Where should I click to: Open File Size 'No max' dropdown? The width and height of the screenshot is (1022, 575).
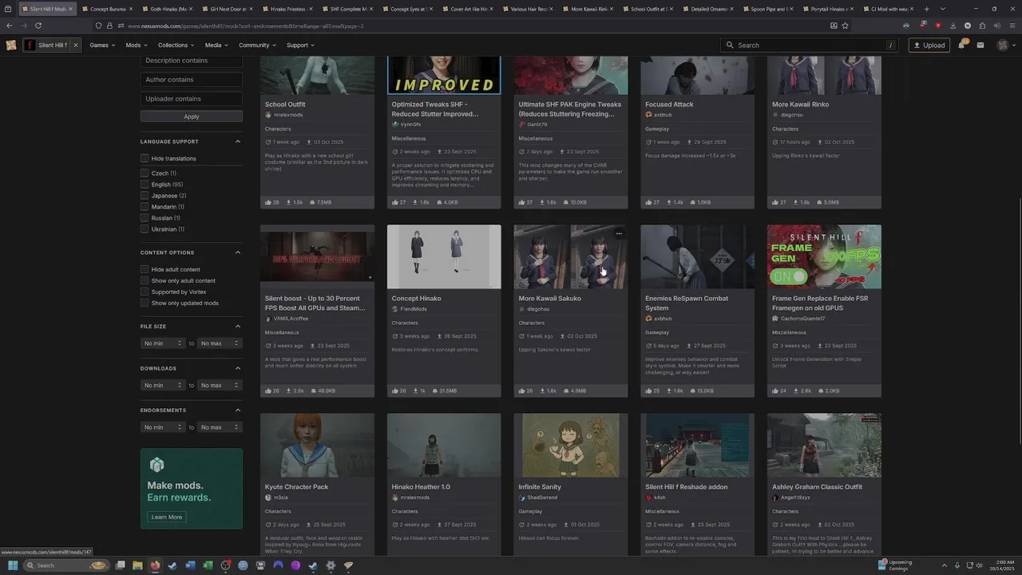pyautogui.click(x=220, y=343)
